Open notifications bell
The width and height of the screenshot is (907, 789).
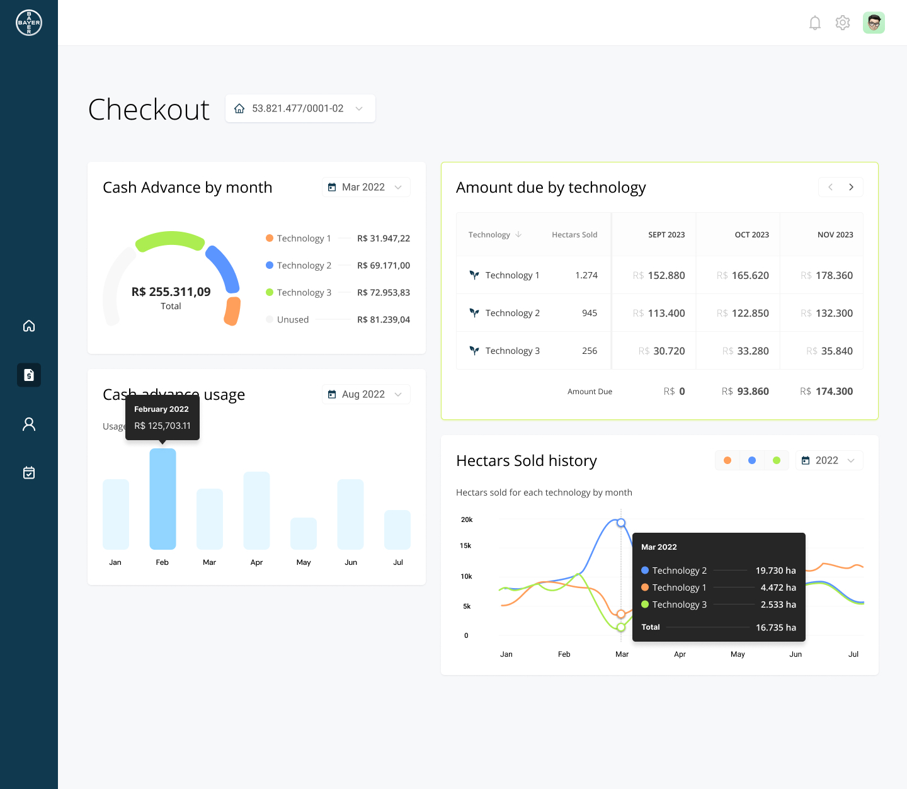pos(815,23)
